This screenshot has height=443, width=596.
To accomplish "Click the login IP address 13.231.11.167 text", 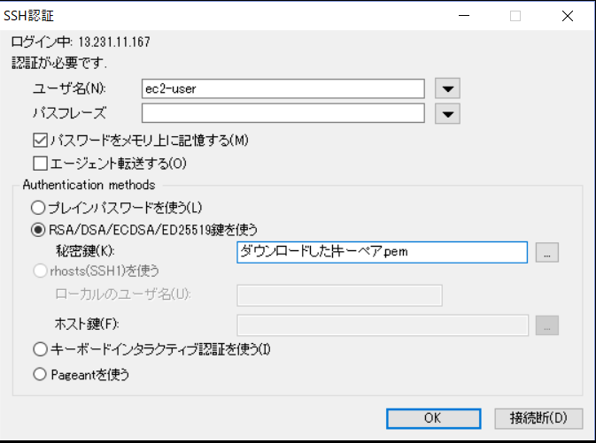I will click(114, 42).
